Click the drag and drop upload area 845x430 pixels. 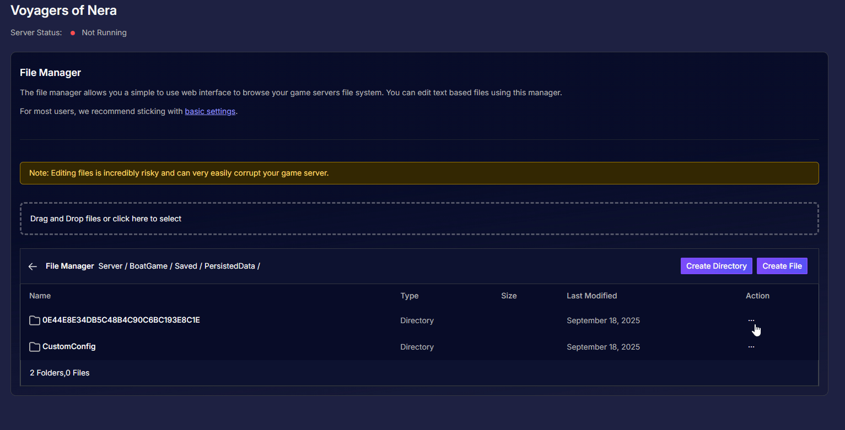coord(419,219)
